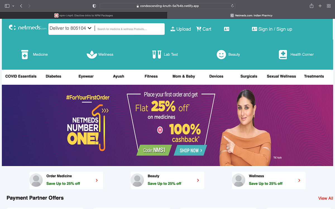Click the netmeds.com logo
335x209 pixels.
28,28
